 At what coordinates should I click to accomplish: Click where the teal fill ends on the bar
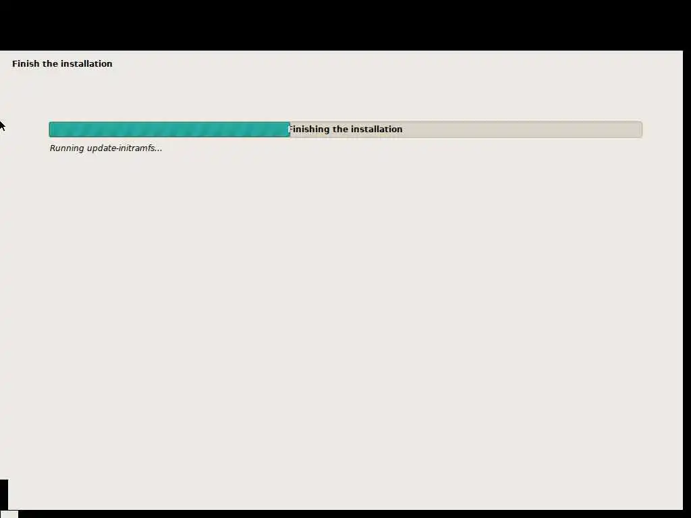[289, 129]
